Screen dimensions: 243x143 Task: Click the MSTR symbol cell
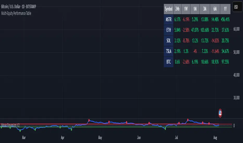coord(169,19)
